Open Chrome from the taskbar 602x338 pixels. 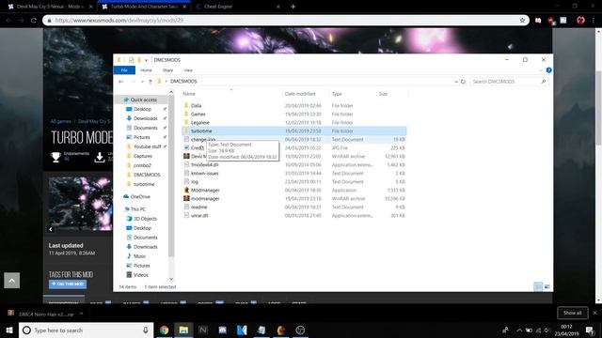[x=164, y=330]
